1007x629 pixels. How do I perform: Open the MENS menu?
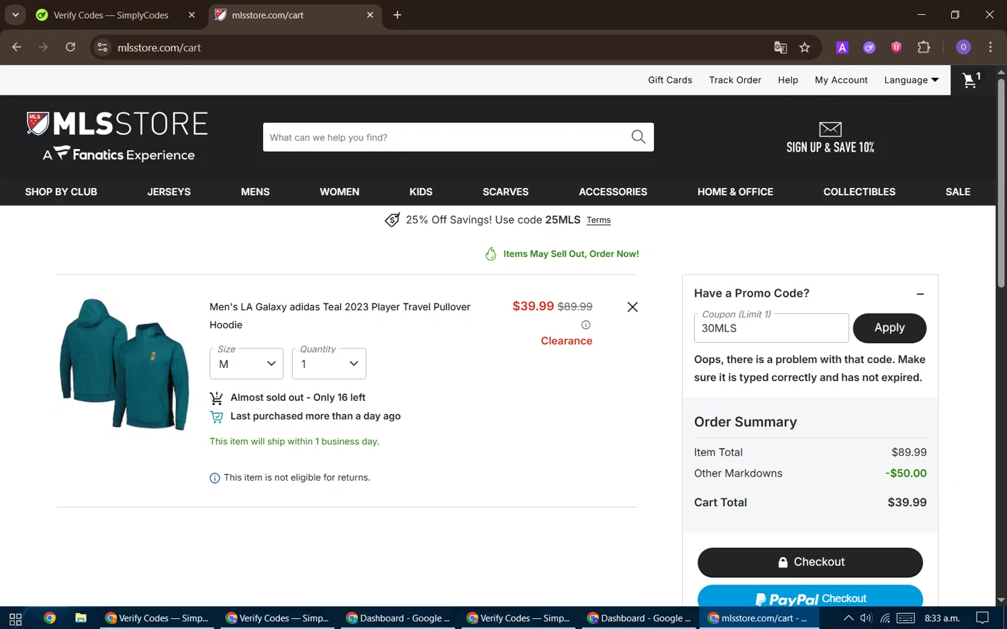coord(255,192)
